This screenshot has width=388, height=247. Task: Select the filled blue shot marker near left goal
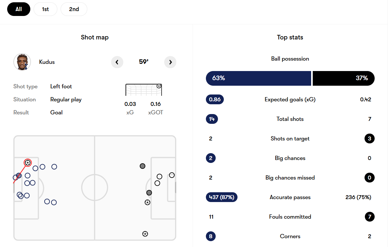pos(19,175)
